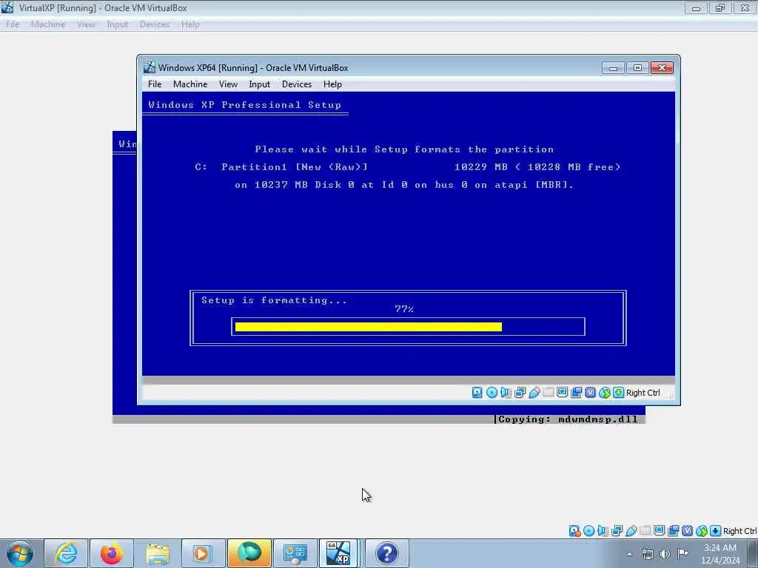Screen dimensions: 758x568
Task: Minimize the Windows XP64 VirtualBox window
Action: click(613, 68)
